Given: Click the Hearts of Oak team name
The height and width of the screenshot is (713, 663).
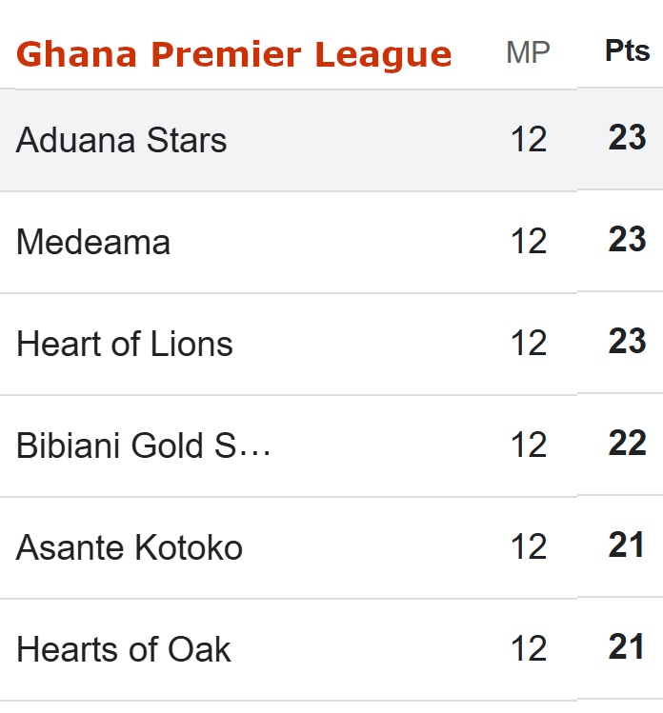Looking at the screenshot, I should coord(124,650).
